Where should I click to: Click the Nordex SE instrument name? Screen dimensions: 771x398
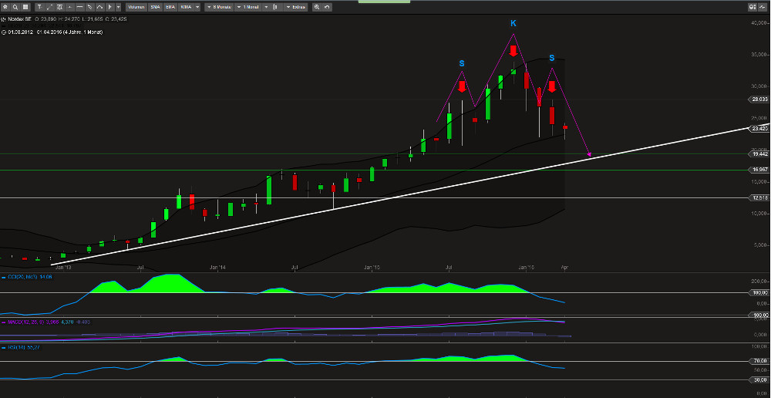tap(20, 19)
